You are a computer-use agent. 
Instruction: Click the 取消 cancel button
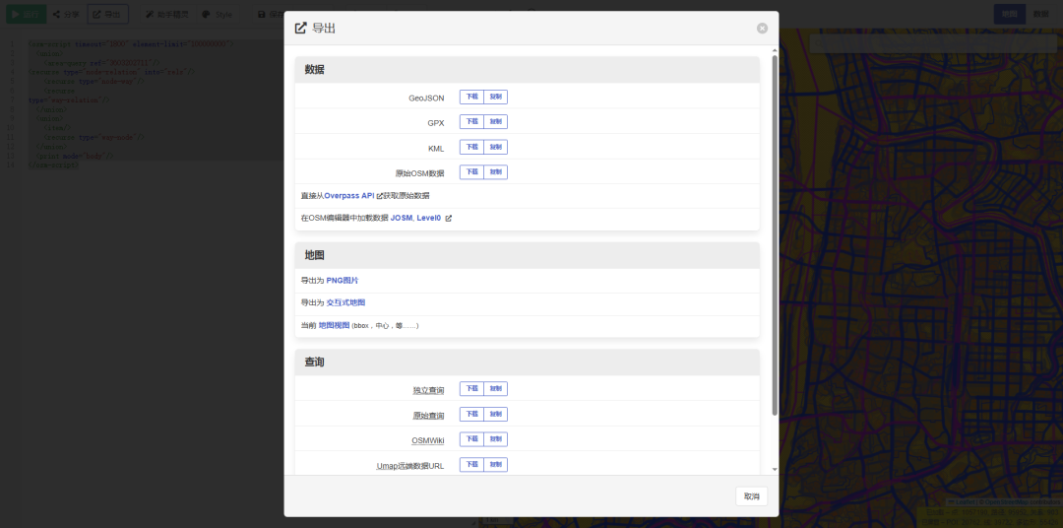coord(751,496)
